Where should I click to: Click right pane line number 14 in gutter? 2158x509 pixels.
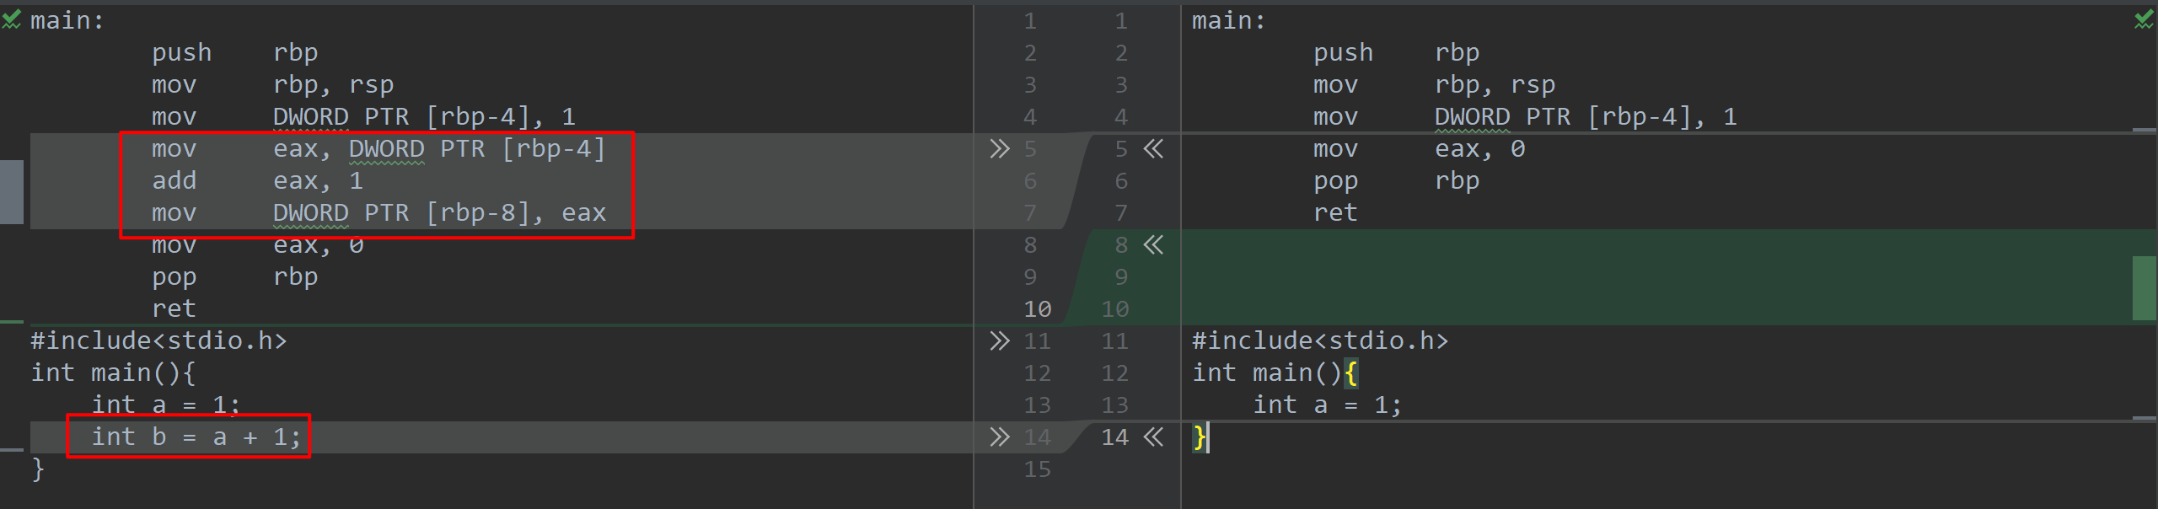[x=1114, y=437]
